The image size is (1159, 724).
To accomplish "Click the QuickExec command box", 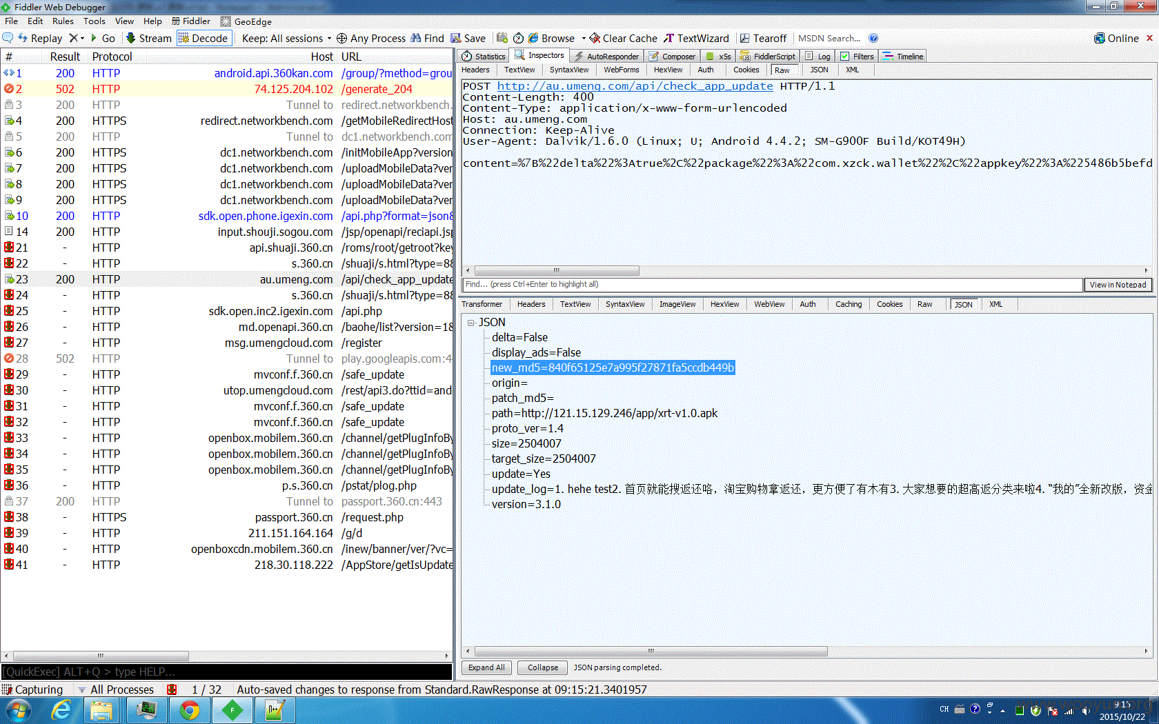I will click(226, 672).
